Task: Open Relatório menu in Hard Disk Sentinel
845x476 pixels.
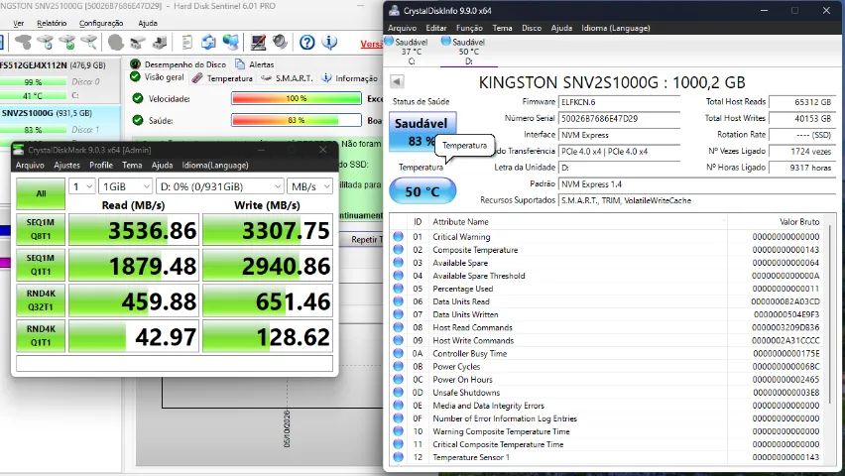Action: tap(52, 23)
